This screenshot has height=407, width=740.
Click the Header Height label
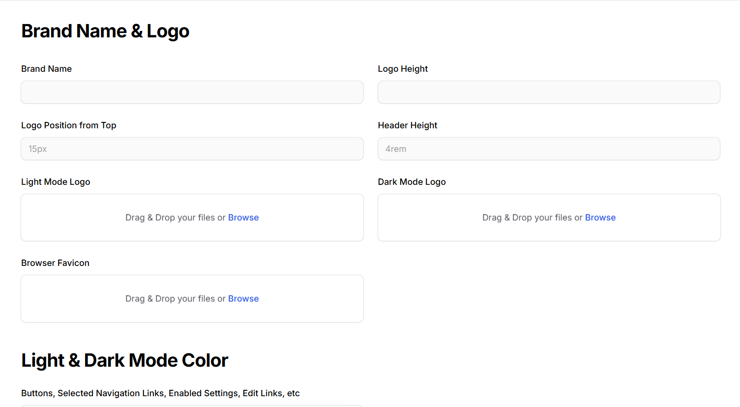point(407,125)
